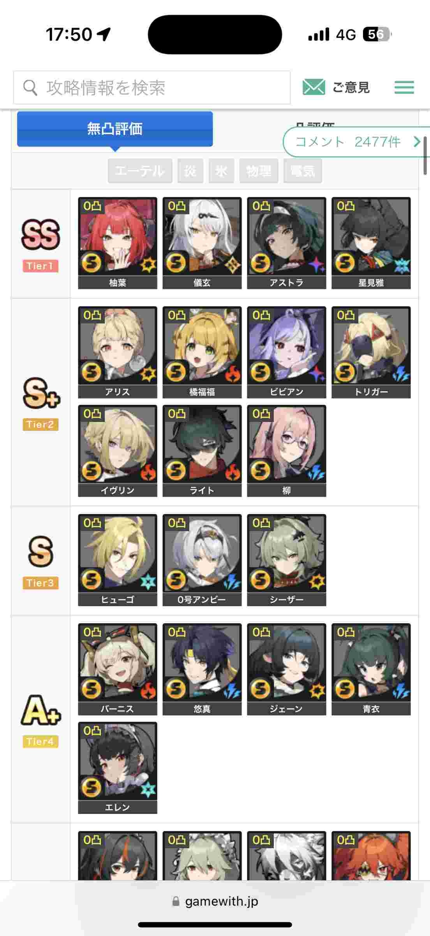The image size is (430, 936).
Task: Select the ビビアン character icon
Action: pos(287,352)
